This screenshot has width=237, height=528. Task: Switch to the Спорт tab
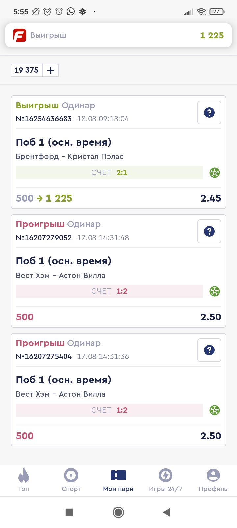pos(71,480)
